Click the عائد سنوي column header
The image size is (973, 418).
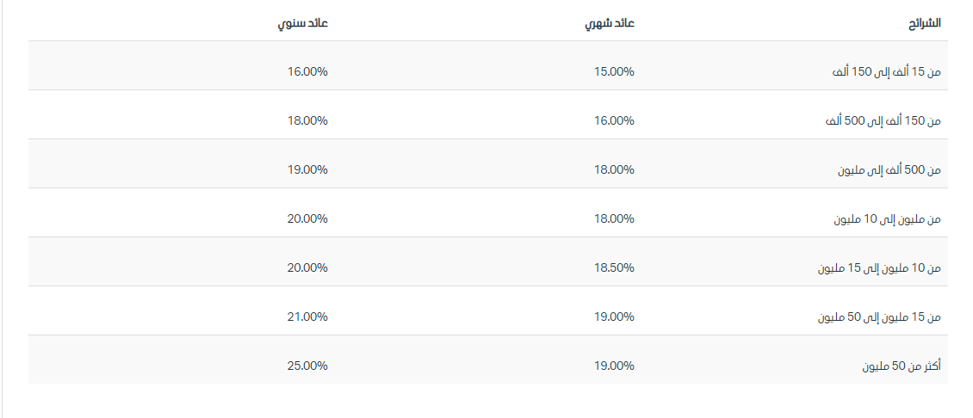pyautogui.click(x=302, y=23)
